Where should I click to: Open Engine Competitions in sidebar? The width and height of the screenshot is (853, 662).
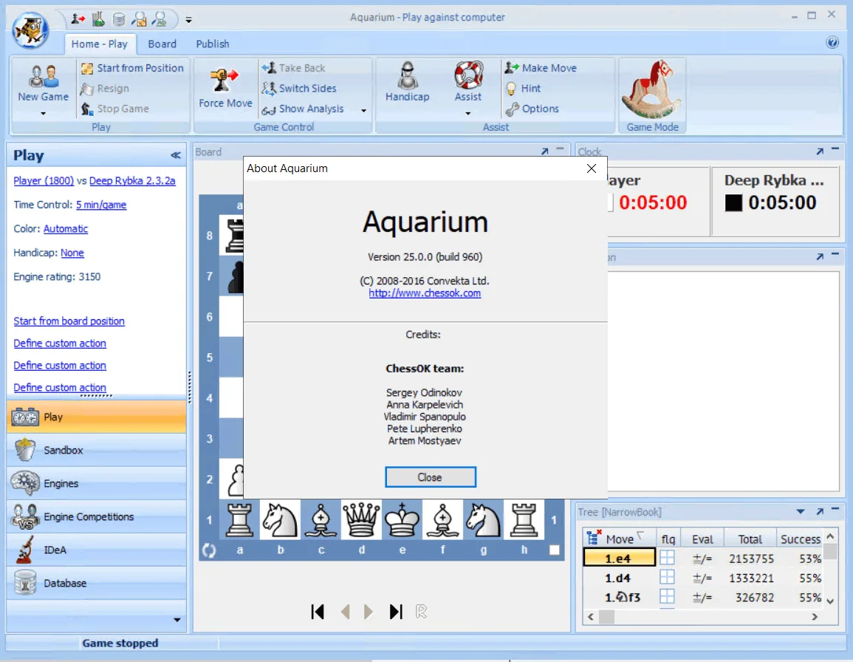[96, 516]
